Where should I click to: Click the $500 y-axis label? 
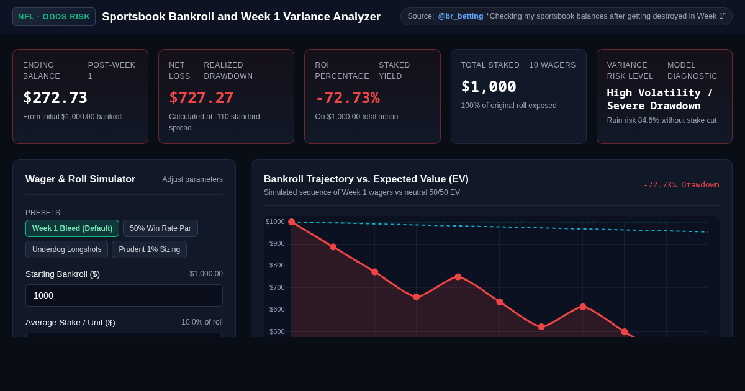pyautogui.click(x=277, y=331)
